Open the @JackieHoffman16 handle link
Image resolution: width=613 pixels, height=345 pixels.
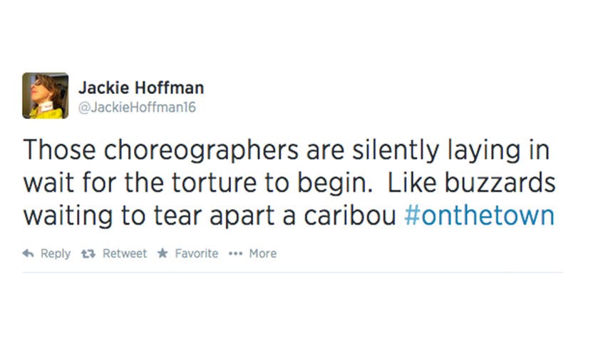[x=137, y=108]
